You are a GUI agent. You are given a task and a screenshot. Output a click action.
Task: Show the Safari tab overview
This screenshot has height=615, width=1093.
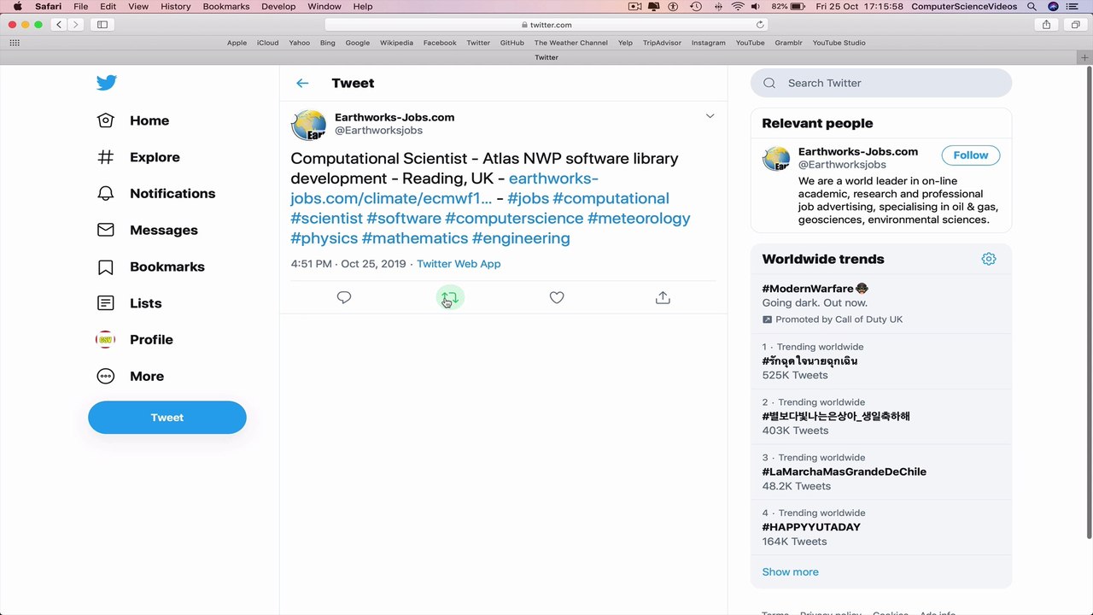click(x=1075, y=25)
